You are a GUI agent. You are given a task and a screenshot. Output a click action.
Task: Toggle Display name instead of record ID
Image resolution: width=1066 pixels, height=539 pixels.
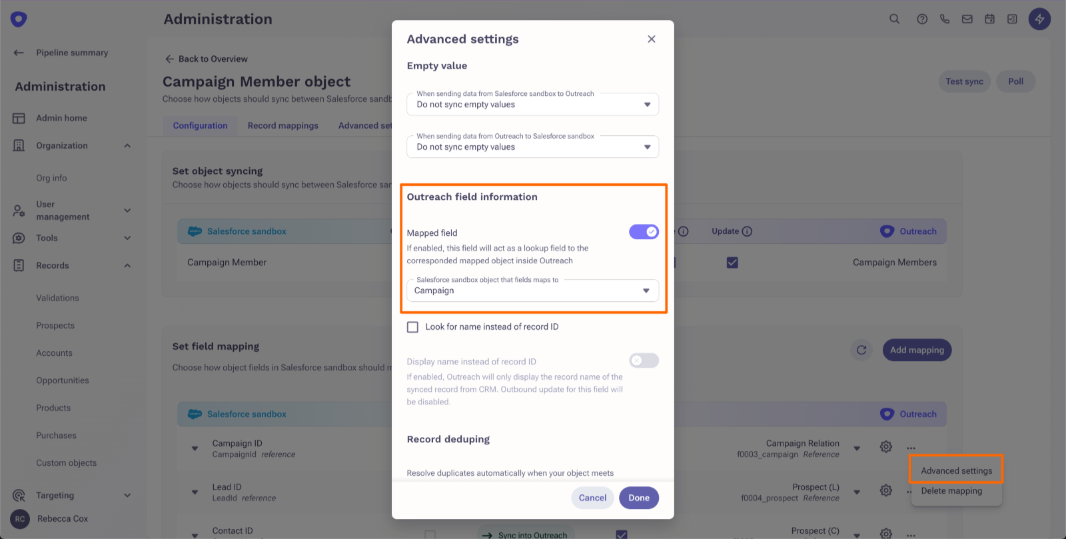(x=644, y=360)
